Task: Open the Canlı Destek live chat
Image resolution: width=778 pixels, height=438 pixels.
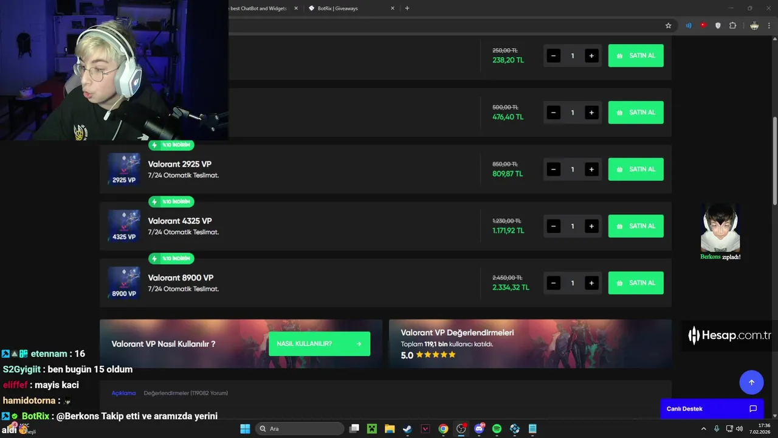Action: [x=712, y=409]
